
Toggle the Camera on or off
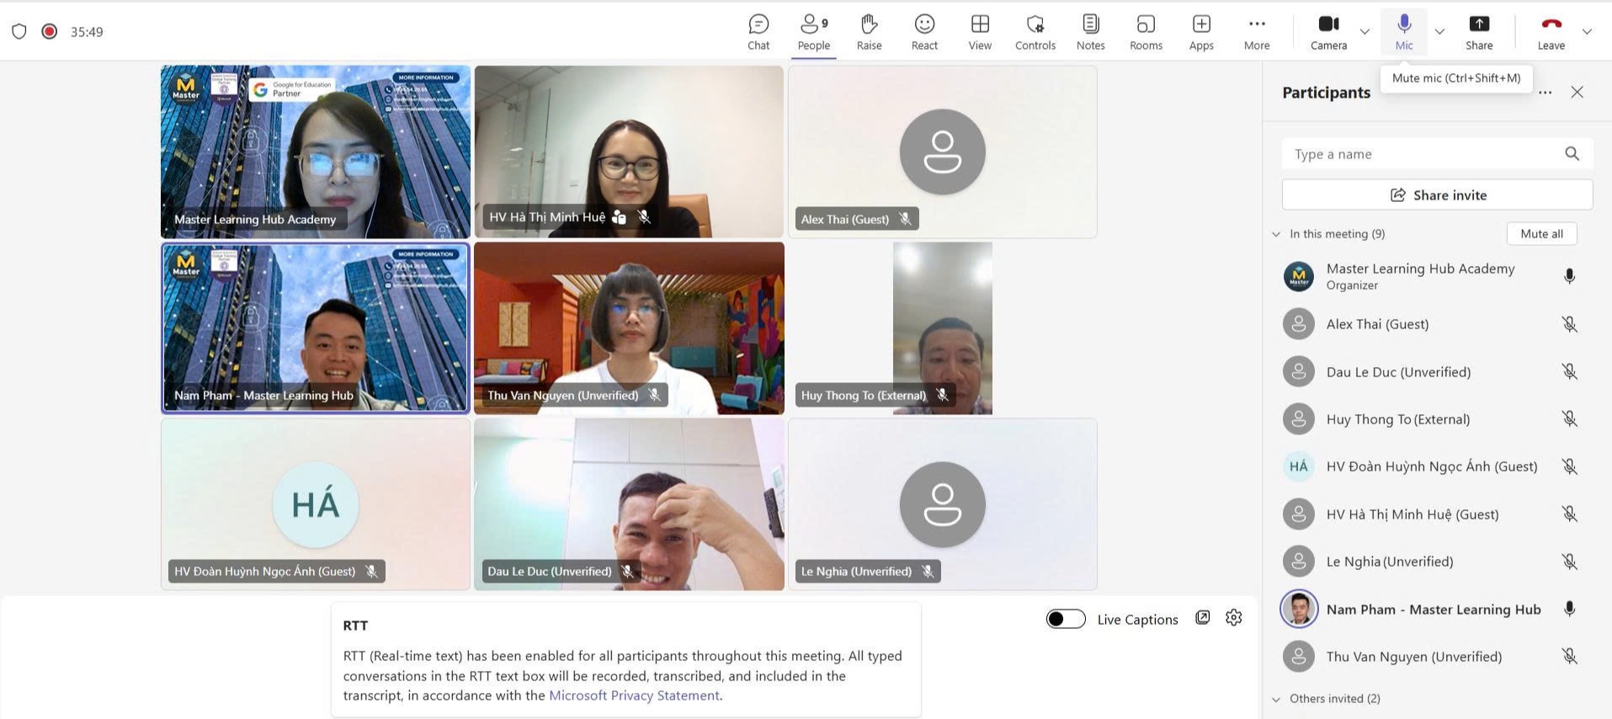click(1328, 32)
